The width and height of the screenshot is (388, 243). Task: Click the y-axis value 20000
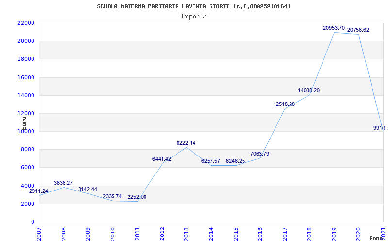coord(26,41)
